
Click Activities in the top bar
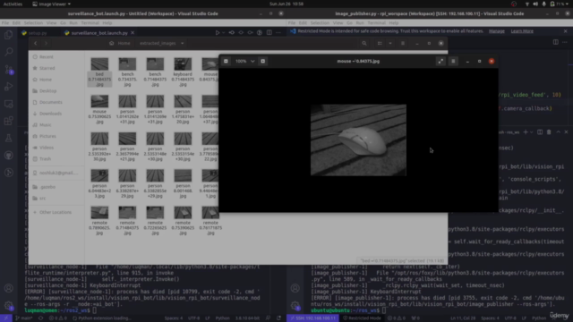pos(13,4)
